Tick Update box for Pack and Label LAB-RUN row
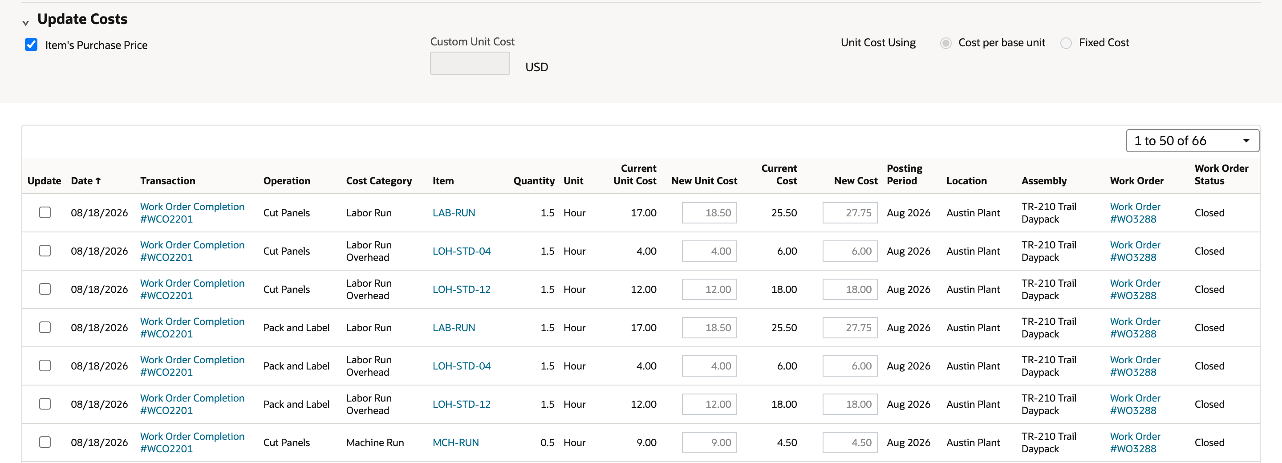This screenshot has width=1282, height=463. pyautogui.click(x=45, y=328)
